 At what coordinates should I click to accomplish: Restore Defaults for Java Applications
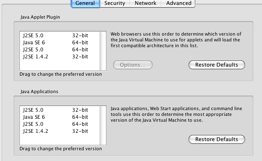click(217, 139)
